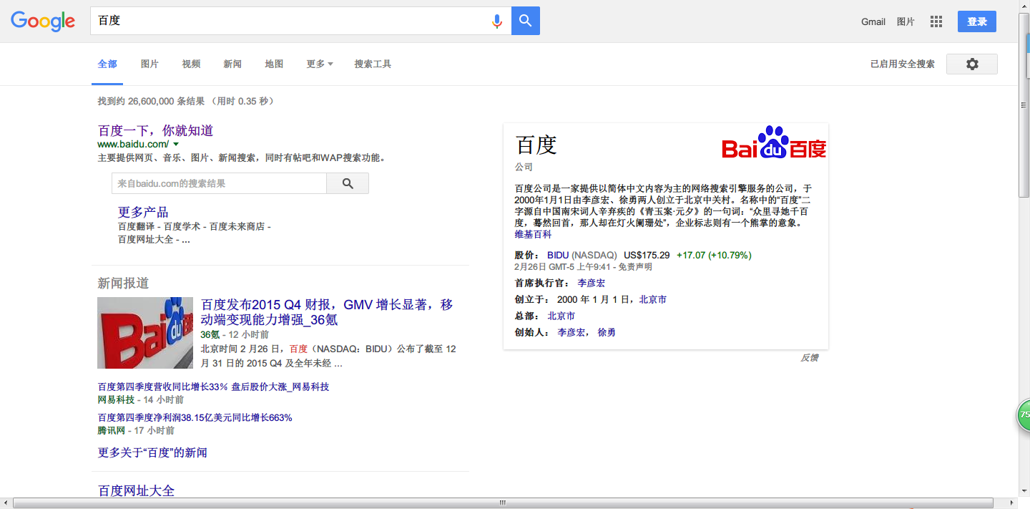This screenshot has width=1030, height=509.
Task: Open result 百度一下，你就知道
Action: (155, 130)
